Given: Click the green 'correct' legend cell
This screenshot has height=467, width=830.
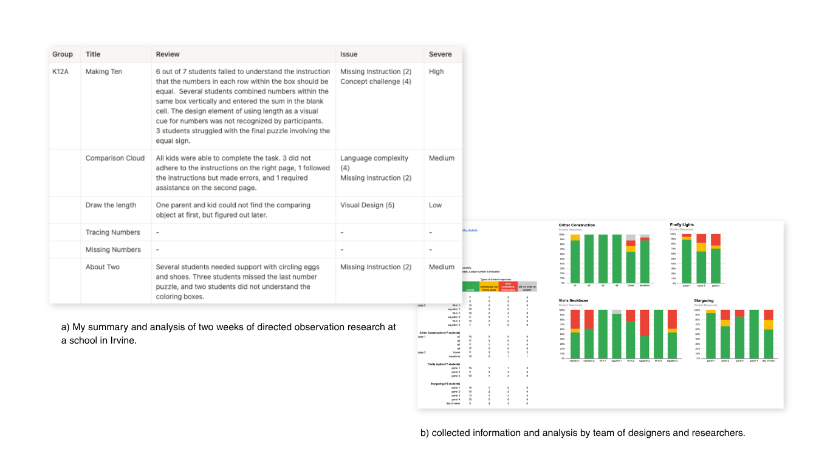Looking at the screenshot, I should click(471, 286).
